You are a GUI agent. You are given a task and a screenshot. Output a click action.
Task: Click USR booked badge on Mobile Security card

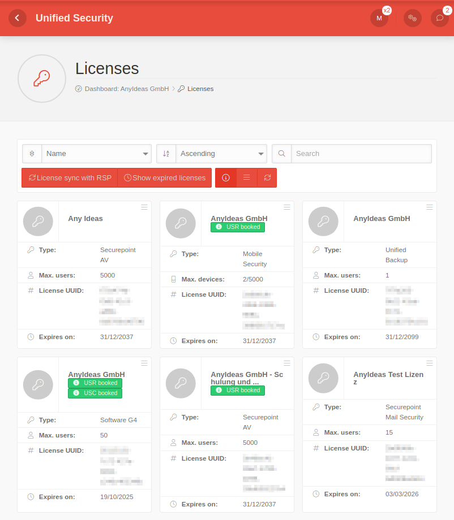pyautogui.click(x=238, y=227)
